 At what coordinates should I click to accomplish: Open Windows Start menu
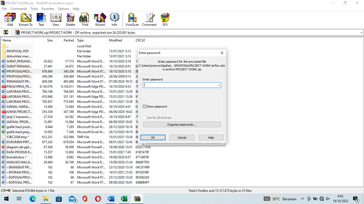[6, 199]
